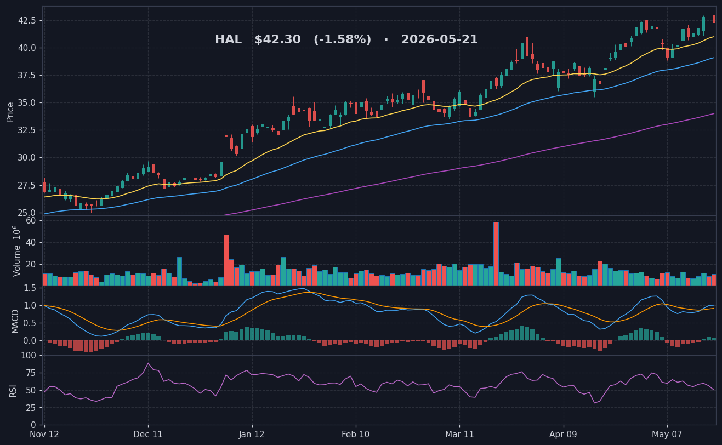
Task: Click the Apr 09 date axis label
Action: pos(564,435)
